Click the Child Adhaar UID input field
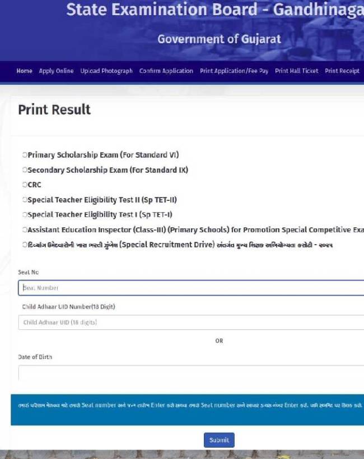 [x=191, y=322]
